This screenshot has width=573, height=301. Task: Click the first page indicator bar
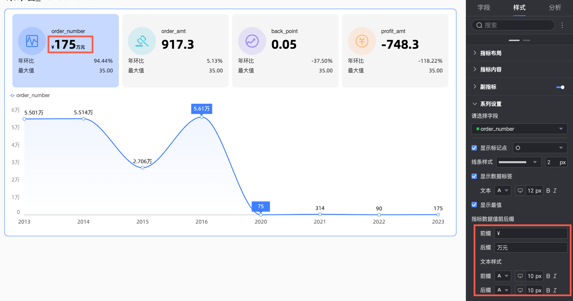click(514, 40)
